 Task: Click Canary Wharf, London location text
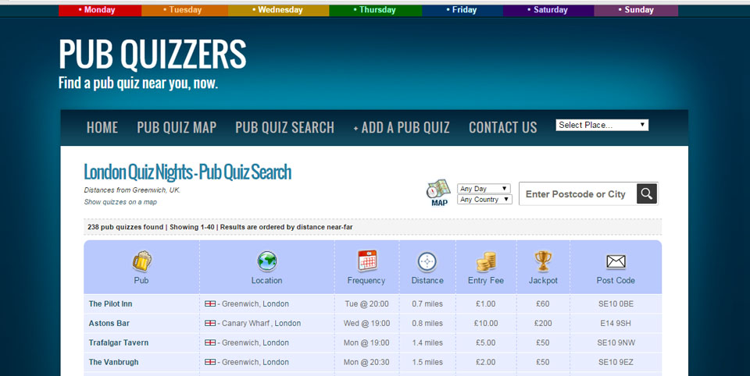[261, 324]
